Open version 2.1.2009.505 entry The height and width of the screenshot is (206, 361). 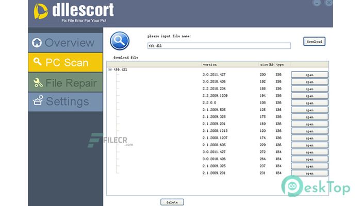pos(309,110)
